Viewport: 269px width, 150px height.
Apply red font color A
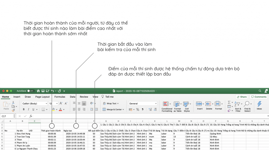click(x=60, y=109)
